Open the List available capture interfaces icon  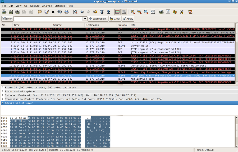(x=3, y=12)
